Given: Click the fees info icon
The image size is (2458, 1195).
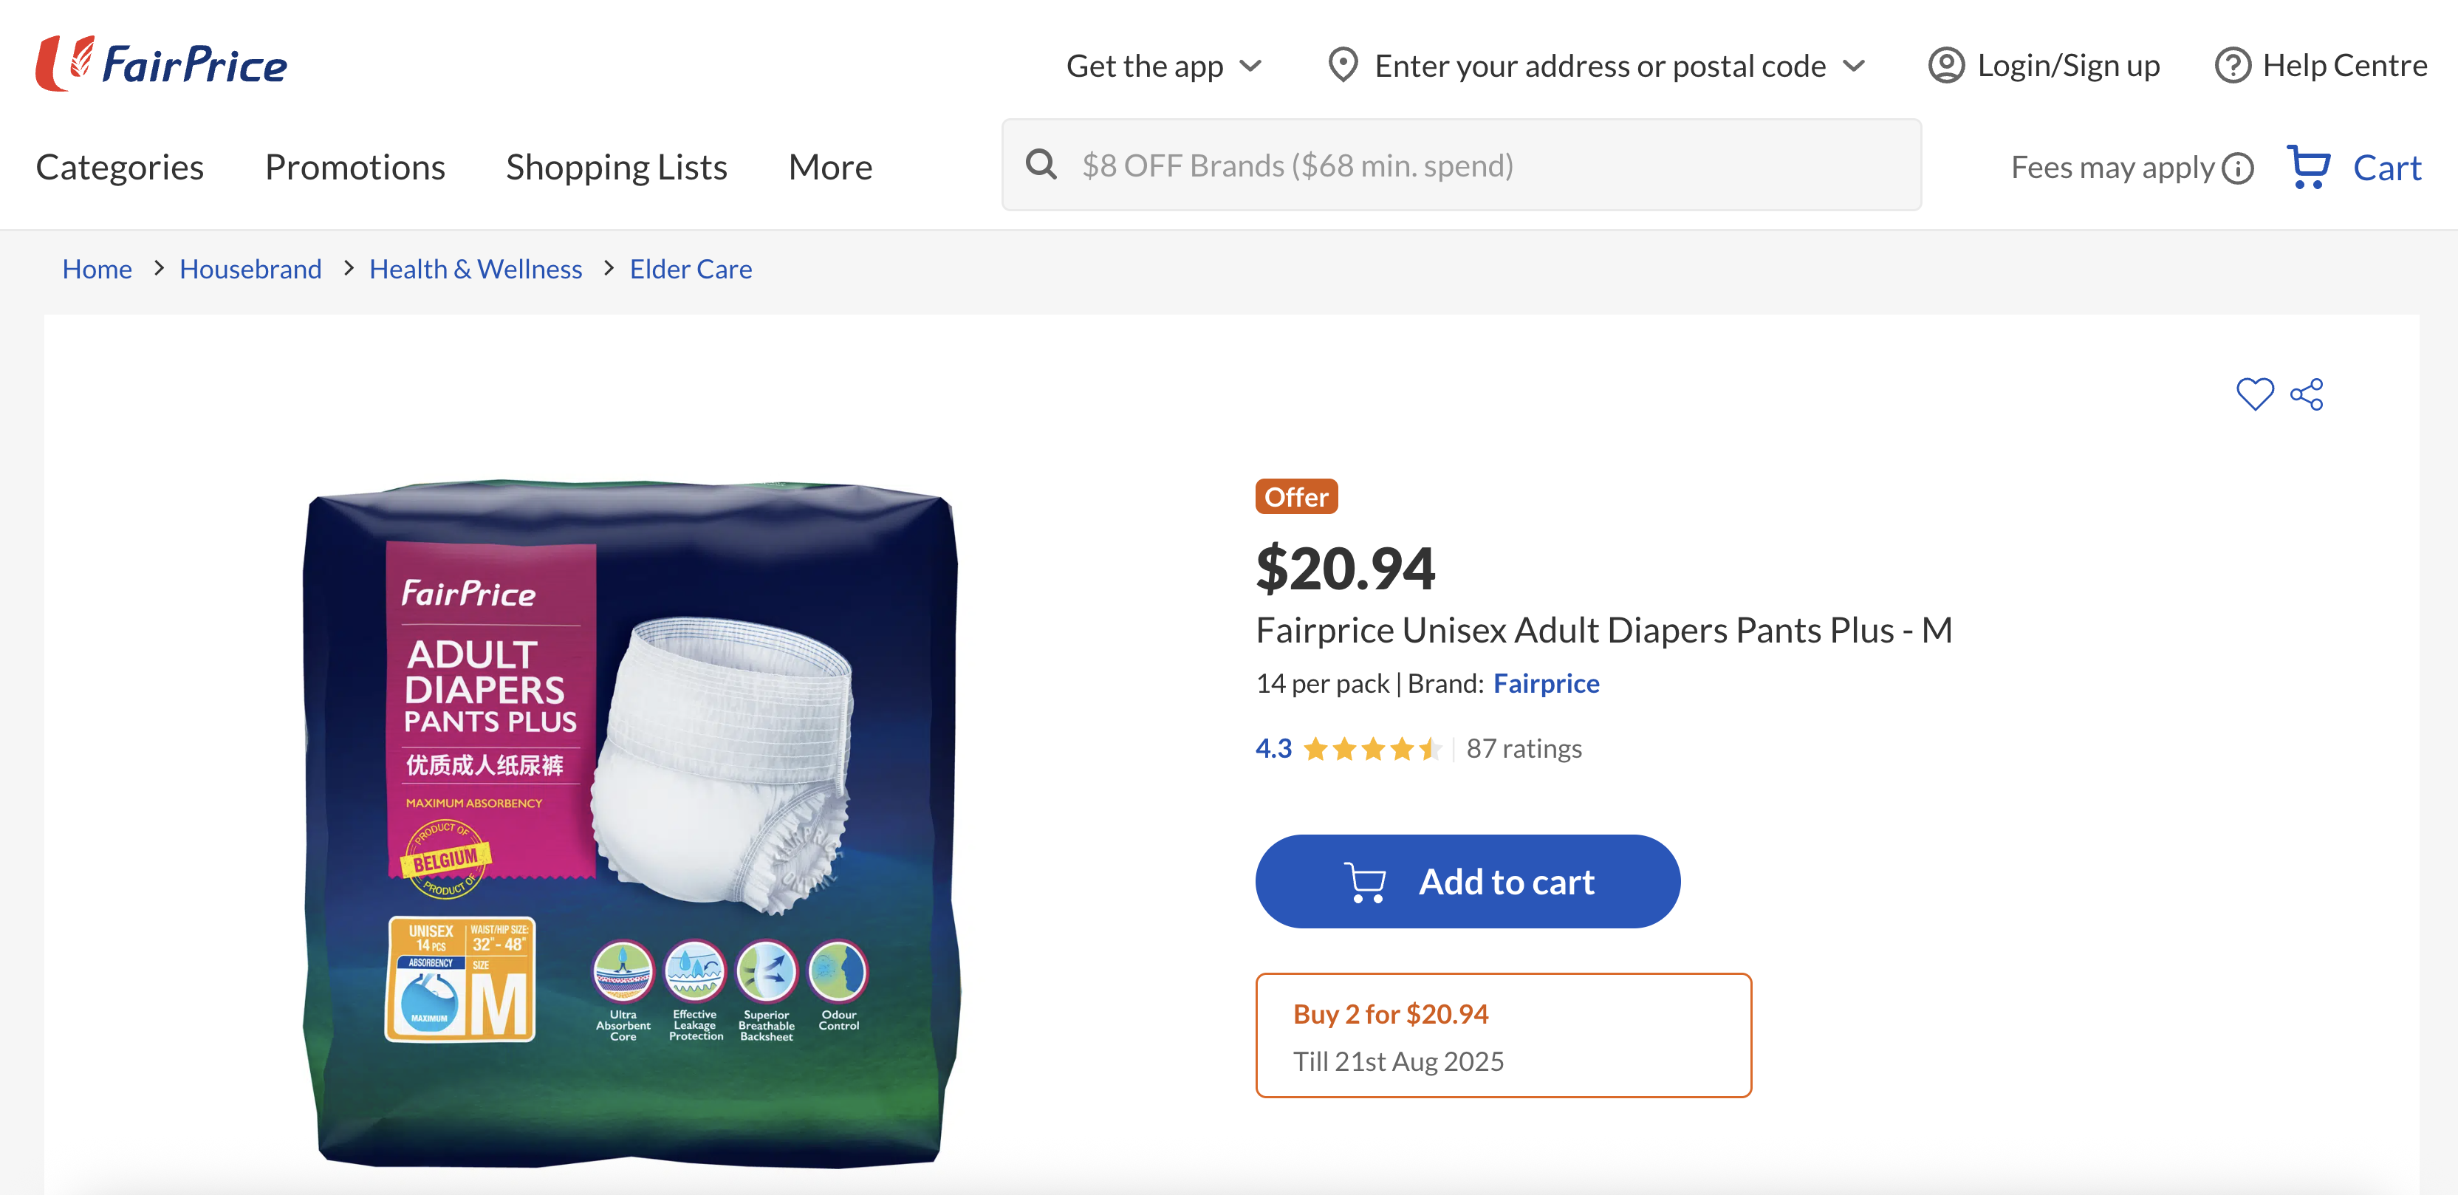Looking at the screenshot, I should (2236, 168).
